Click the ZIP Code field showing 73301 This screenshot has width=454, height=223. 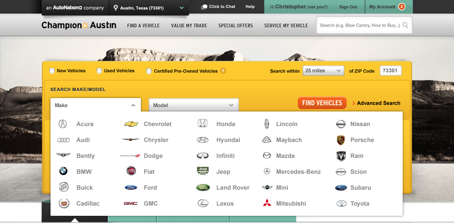tap(390, 71)
